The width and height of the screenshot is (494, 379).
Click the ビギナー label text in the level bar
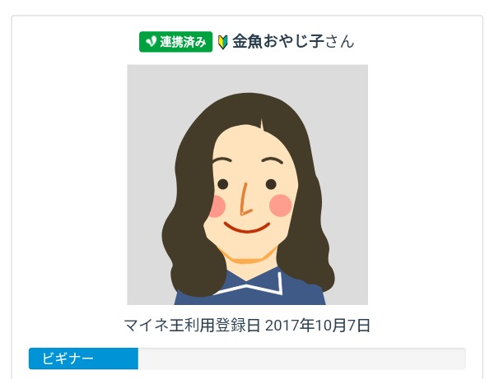(68, 358)
